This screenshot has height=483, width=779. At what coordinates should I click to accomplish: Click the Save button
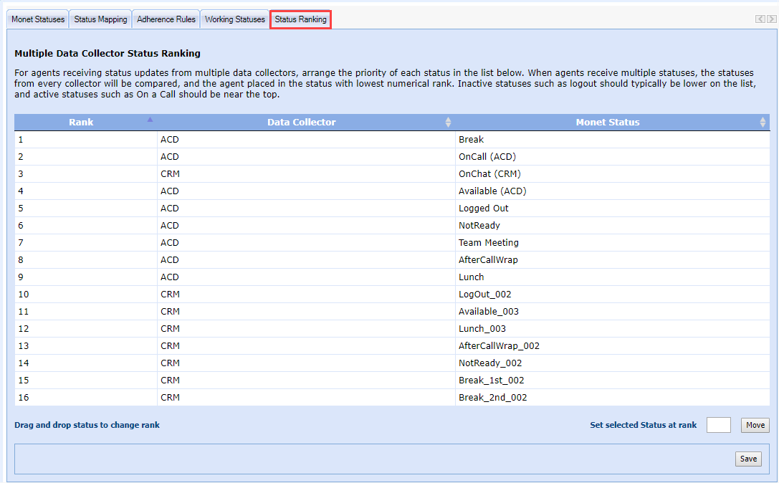pos(748,459)
